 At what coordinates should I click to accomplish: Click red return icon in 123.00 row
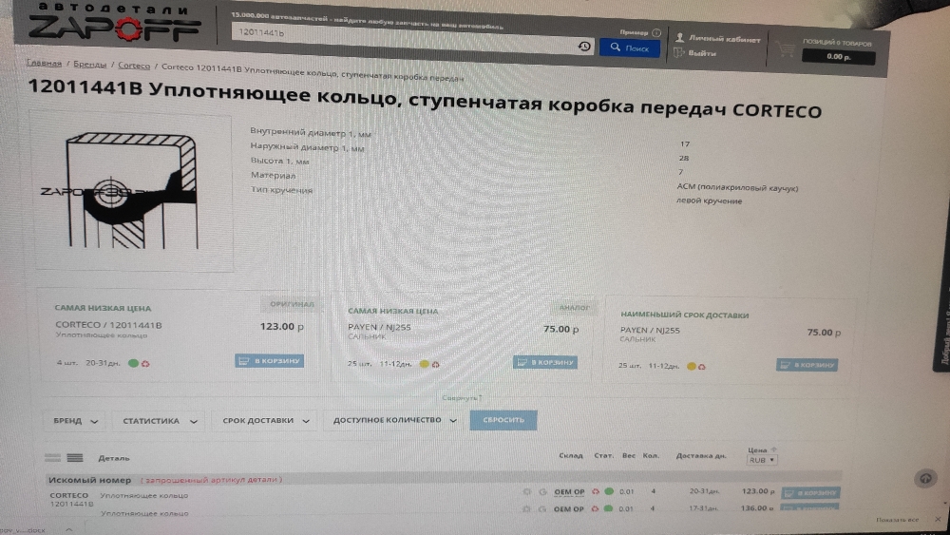[x=596, y=491]
